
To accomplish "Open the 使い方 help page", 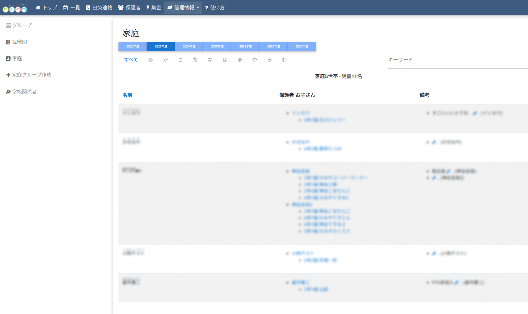I will [215, 7].
